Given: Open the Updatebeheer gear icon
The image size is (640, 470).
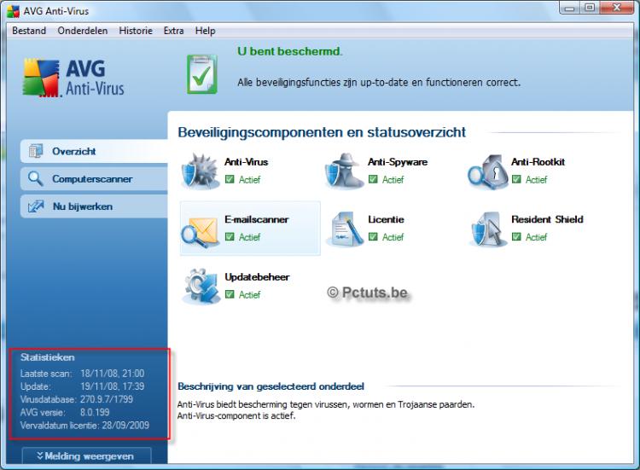Looking at the screenshot, I should tap(201, 287).
